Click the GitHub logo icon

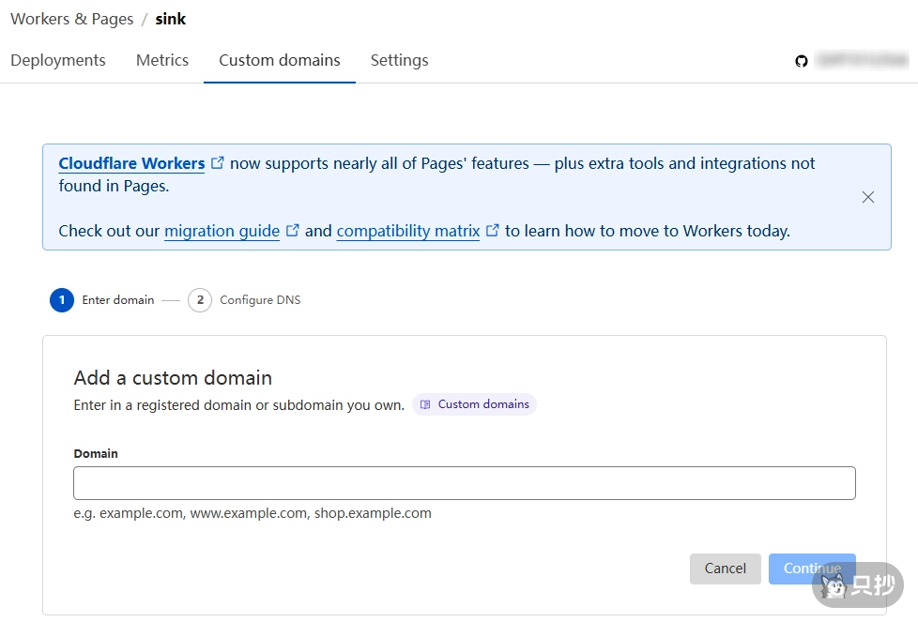point(802,61)
